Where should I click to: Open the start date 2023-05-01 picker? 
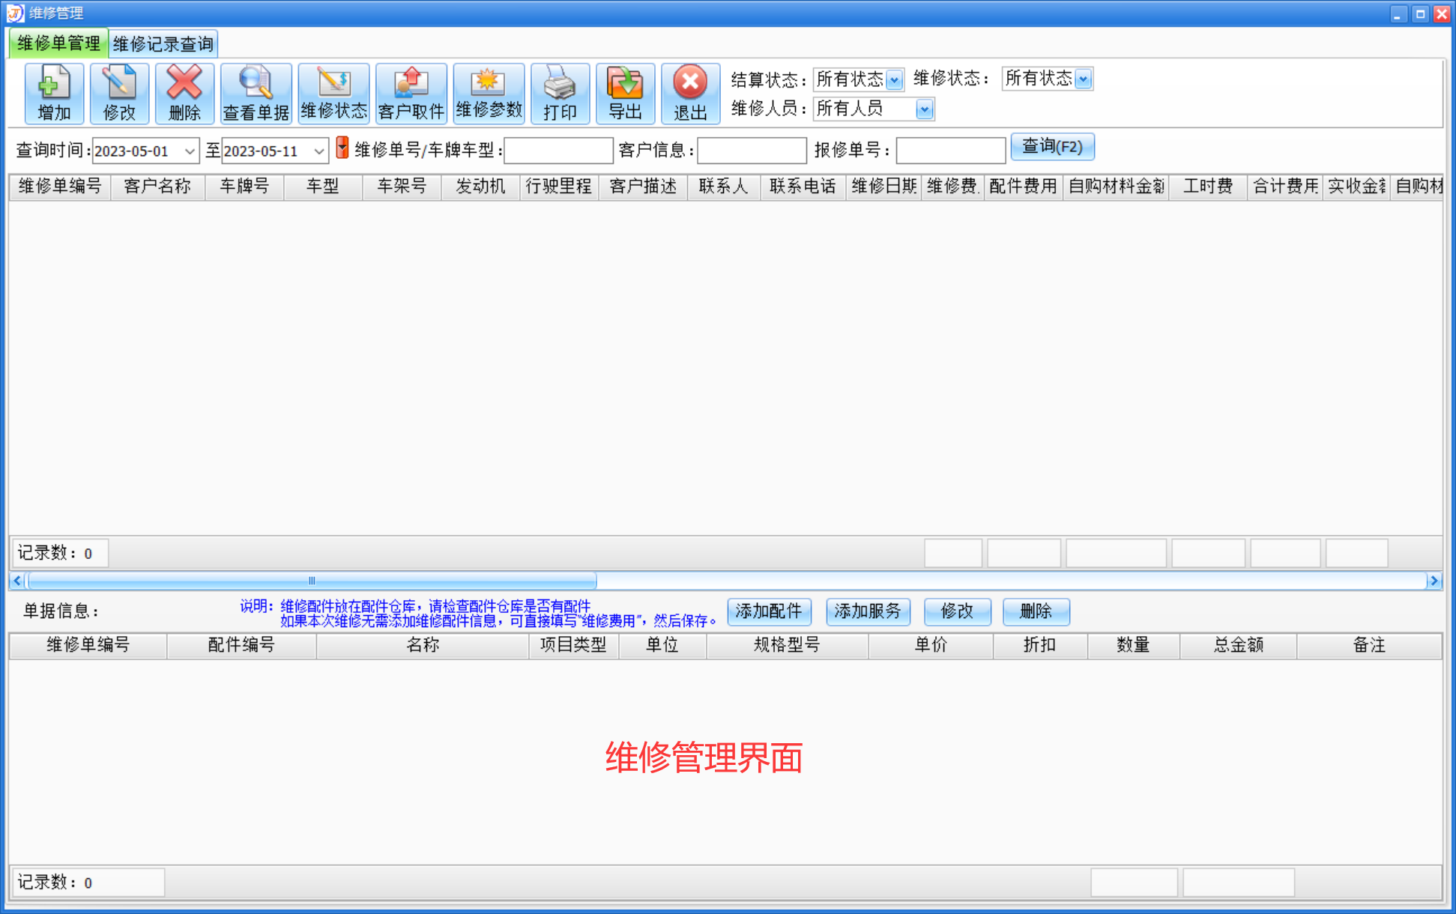[190, 151]
